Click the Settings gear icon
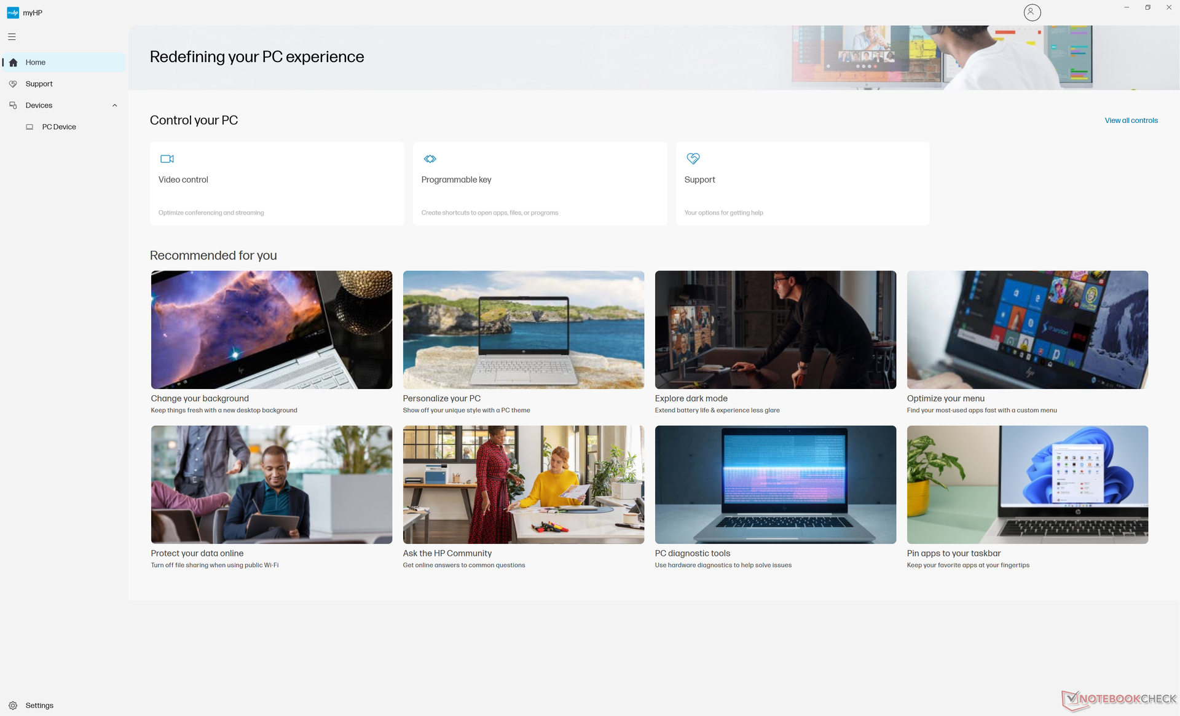The image size is (1180, 716). (13, 706)
